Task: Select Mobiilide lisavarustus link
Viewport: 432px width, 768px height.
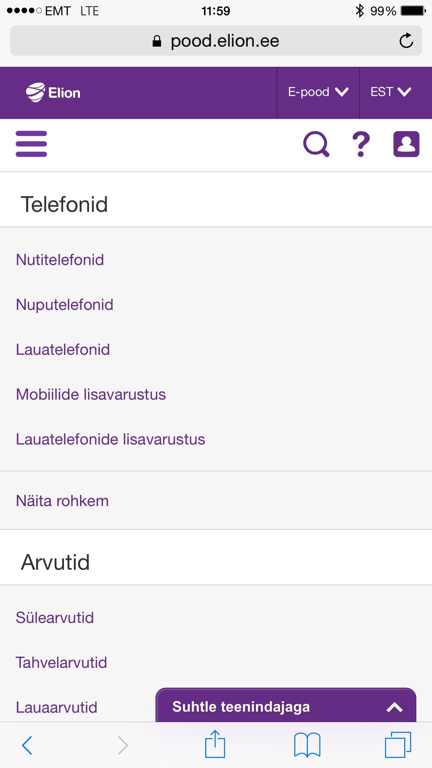Action: tap(91, 394)
